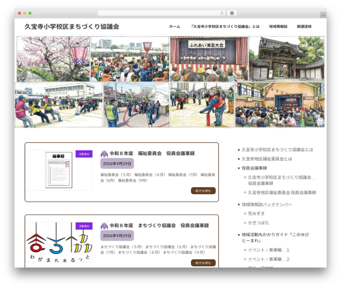The width and height of the screenshot is (341, 288).
Task: Open the 関連団体 menu item
Action: pyautogui.click(x=304, y=27)
